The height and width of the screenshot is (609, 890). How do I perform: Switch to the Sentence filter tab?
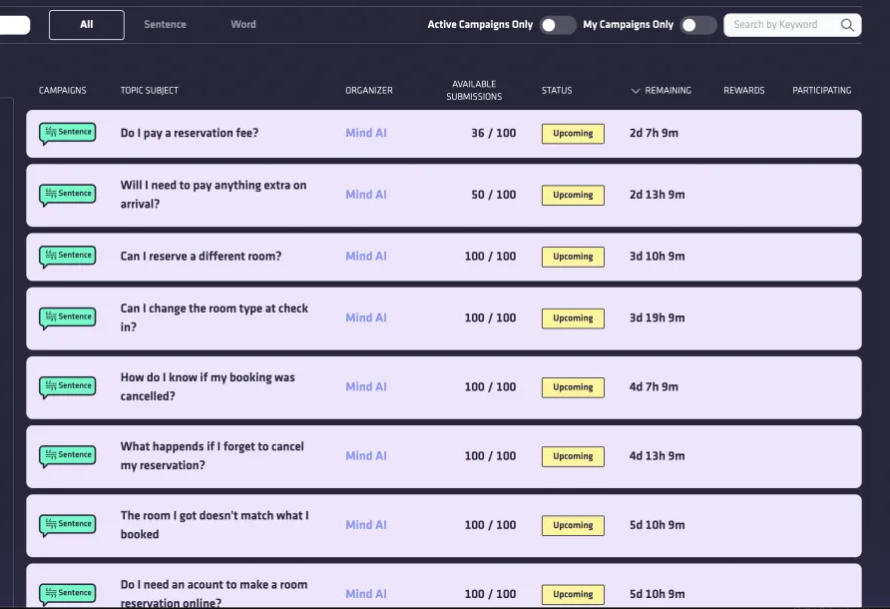click(166, 24)
